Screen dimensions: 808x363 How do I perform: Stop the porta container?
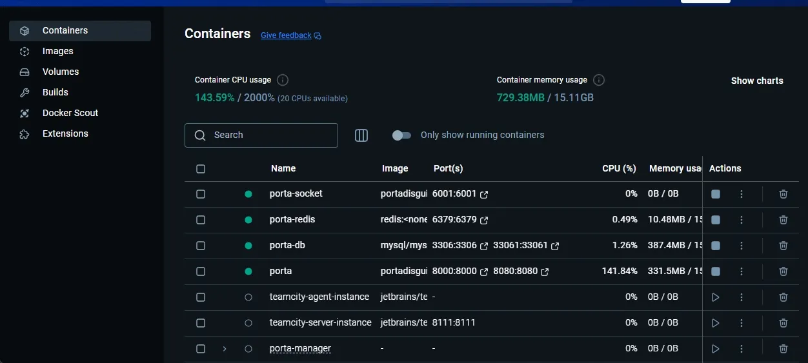pyautogui.click(x=716, y=271)
